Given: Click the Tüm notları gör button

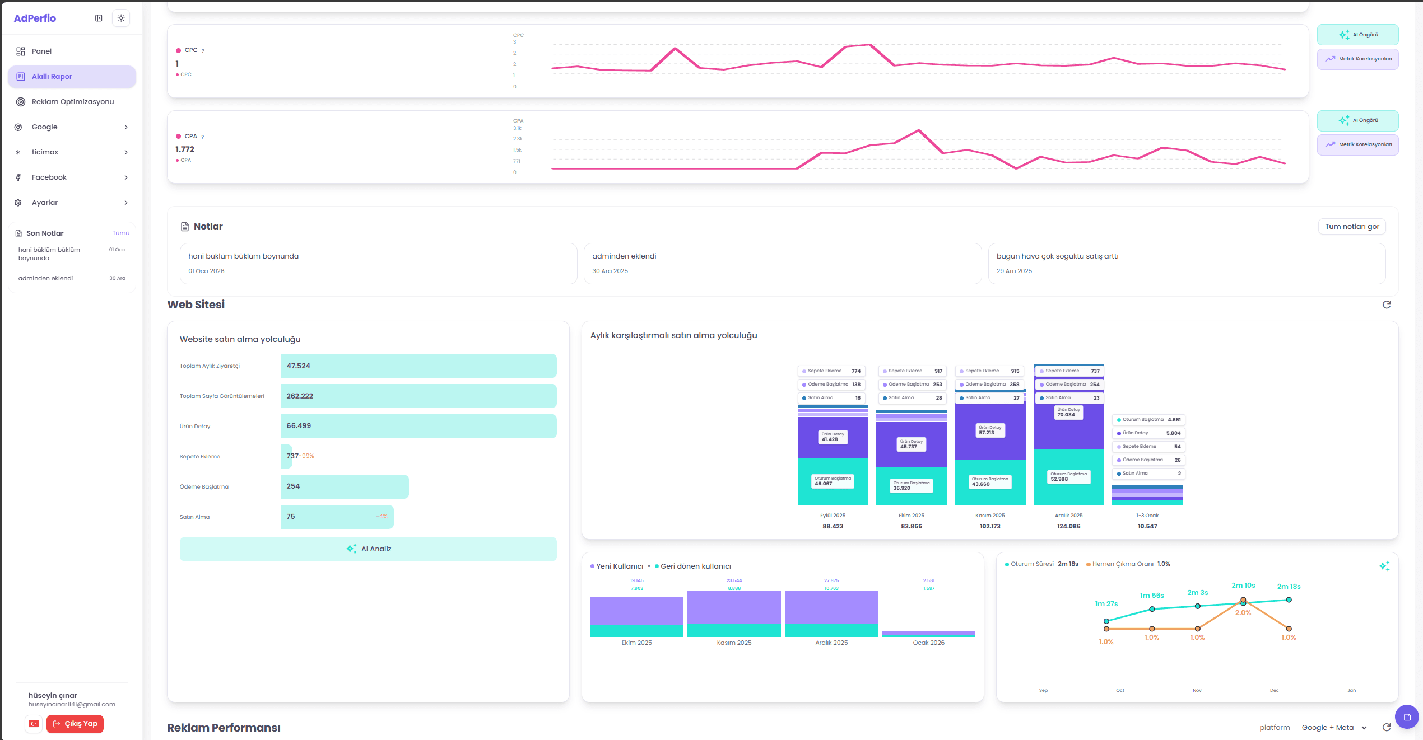Looking at the screenshot, I should tap(1351, 227).
